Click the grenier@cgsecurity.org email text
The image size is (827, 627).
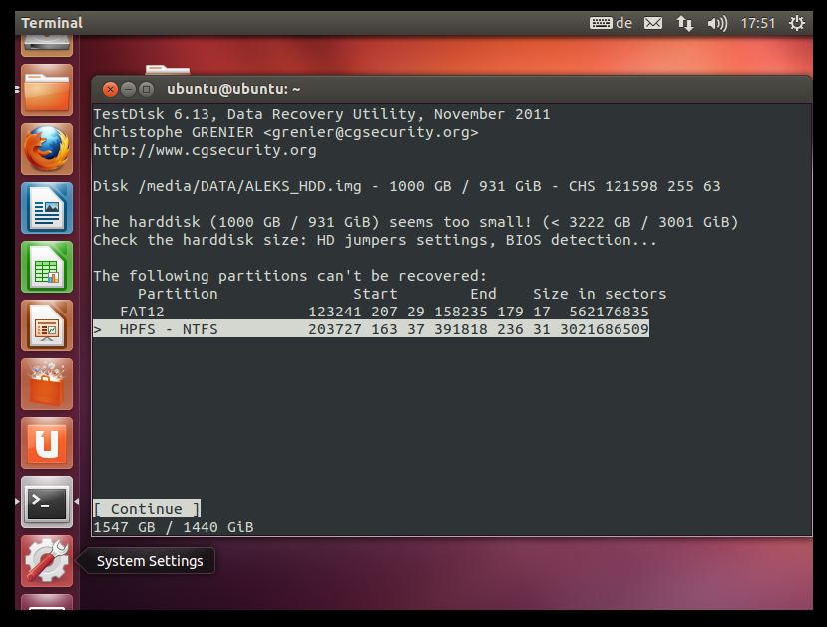coord(371,132)
